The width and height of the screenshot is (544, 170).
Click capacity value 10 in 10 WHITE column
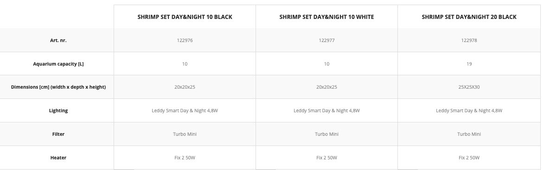326,64
